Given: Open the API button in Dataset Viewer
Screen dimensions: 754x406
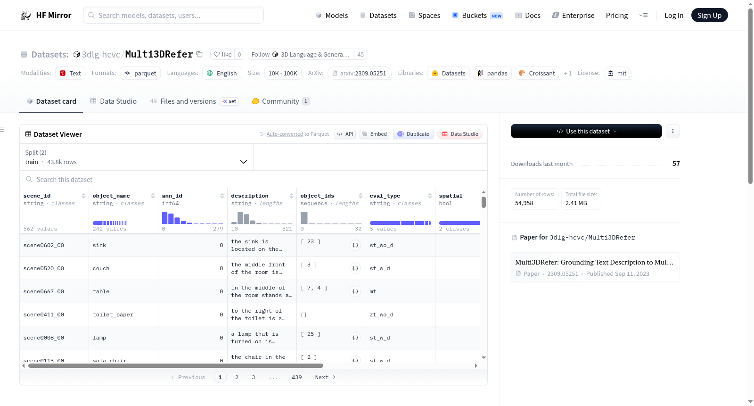Looking at the screenshot, I should click(345, 134).
